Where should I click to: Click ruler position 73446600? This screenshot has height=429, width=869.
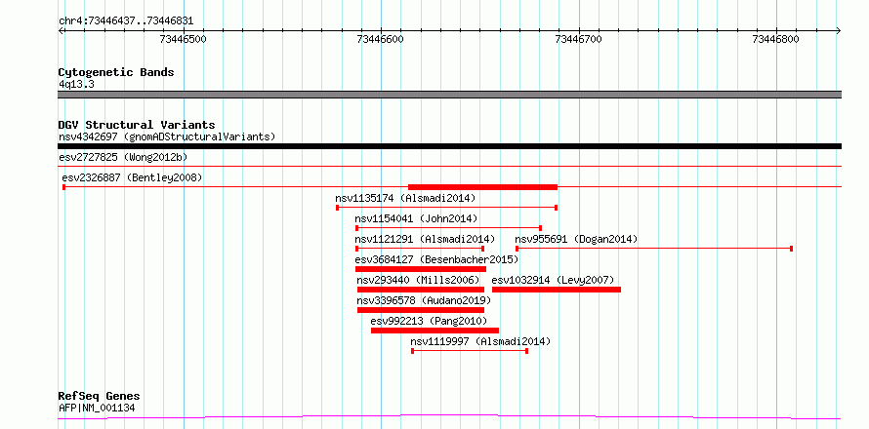(x=381, y=39)
